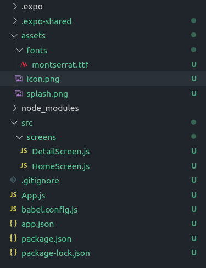The width and height of the screenshot is (206, 268).
Task: Select the icon.png file name
Action: coord(43,79)
